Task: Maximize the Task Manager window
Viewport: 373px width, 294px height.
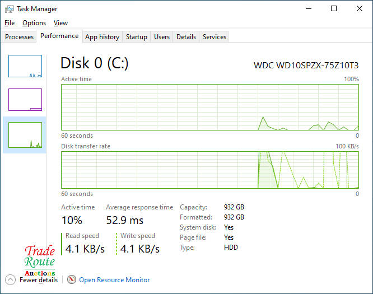Action: 334,9
